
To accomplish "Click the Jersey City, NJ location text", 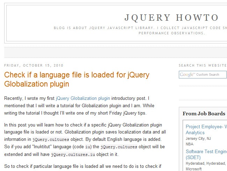I will coord(198,138).
